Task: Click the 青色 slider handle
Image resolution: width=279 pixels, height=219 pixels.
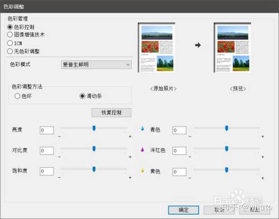Action: 227,128
